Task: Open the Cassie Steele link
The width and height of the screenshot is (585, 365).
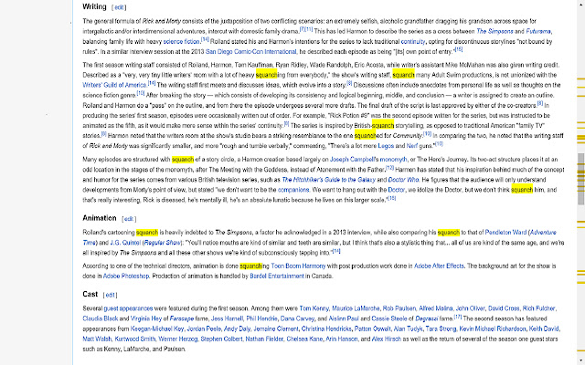Action: (x=389, y=318)
